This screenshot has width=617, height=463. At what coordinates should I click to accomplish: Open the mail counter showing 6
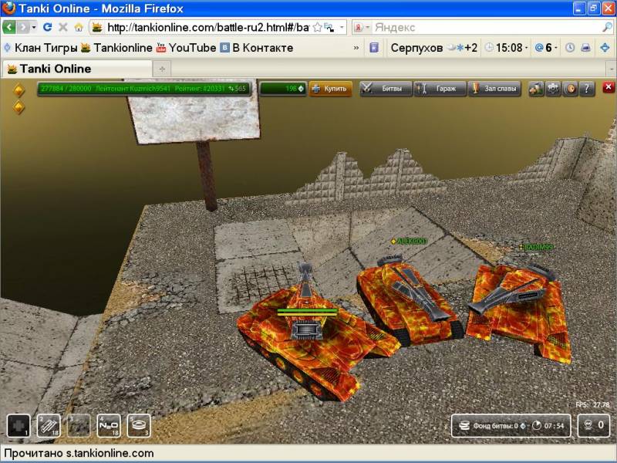[547, 48]
